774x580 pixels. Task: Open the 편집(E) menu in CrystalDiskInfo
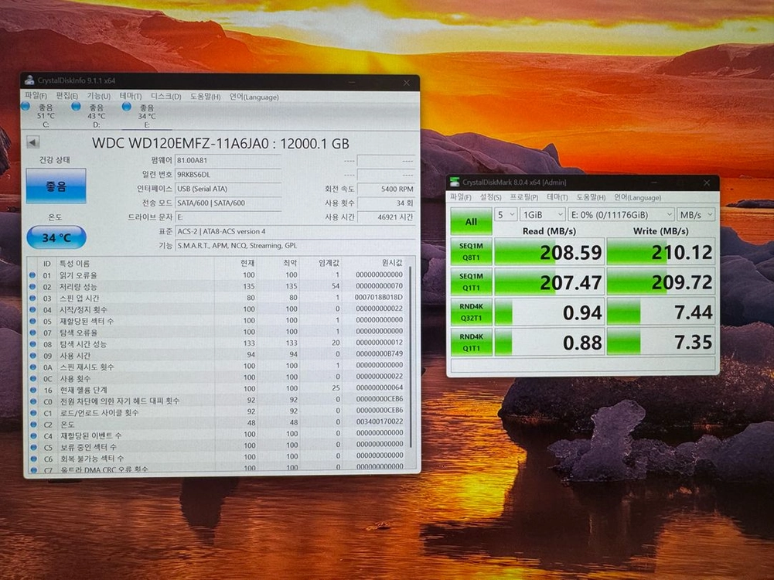coord(66,96)
